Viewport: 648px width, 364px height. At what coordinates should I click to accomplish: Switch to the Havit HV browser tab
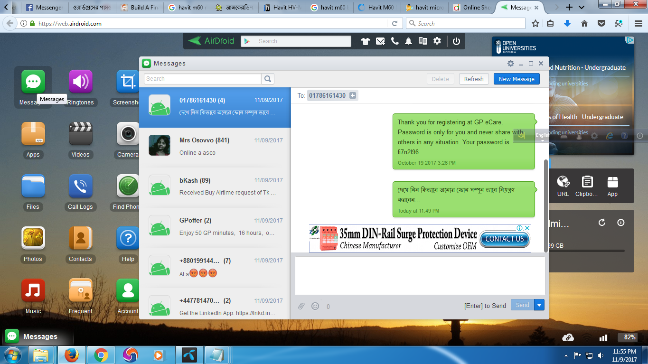click(x=282, y=7)
